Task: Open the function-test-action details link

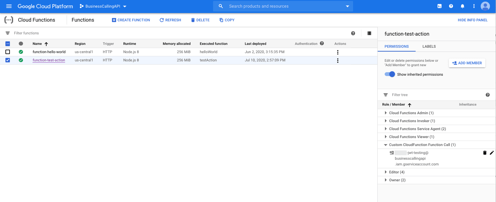Action: [48, 60]
